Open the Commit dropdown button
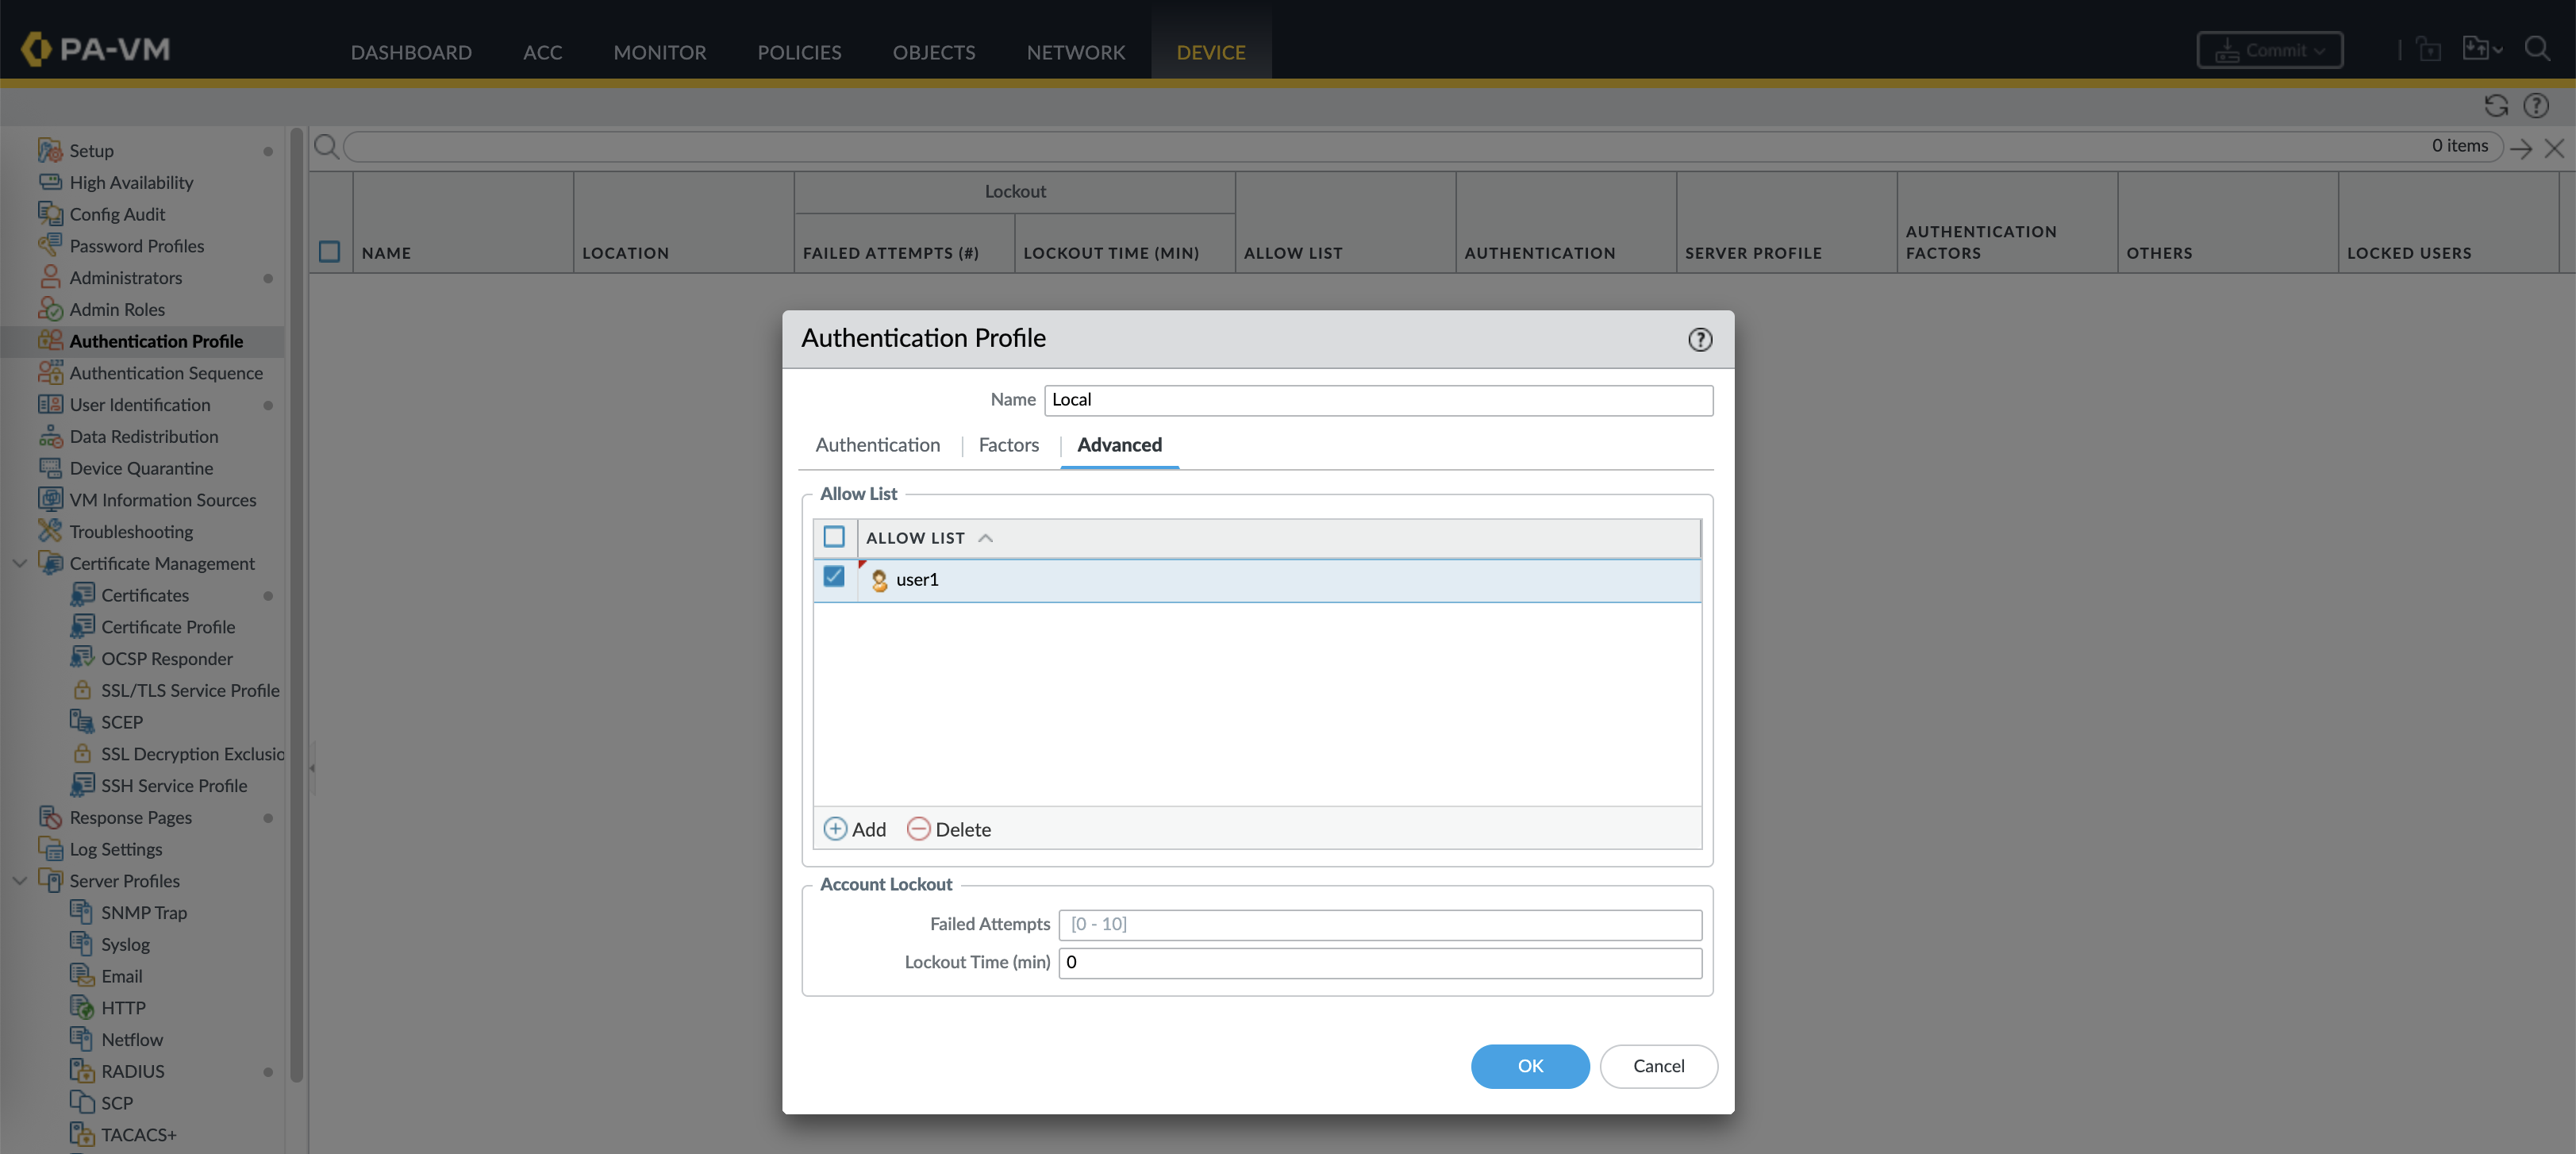This screenshot has width=2576, height=1154. 2268,50
